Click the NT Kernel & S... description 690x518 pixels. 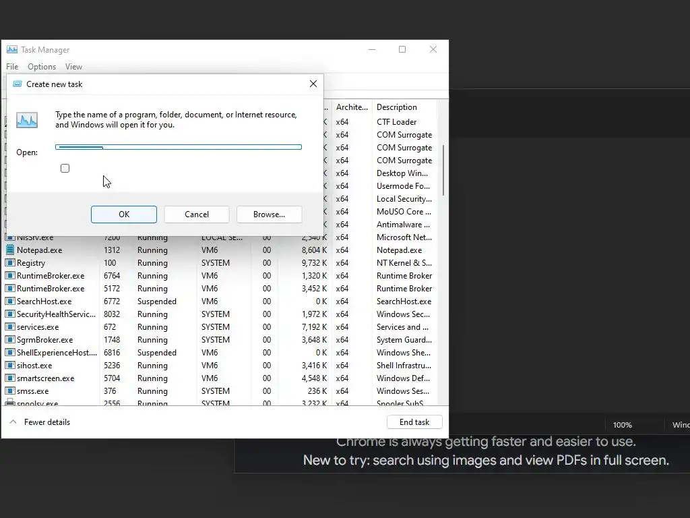[x=404, y=262]
